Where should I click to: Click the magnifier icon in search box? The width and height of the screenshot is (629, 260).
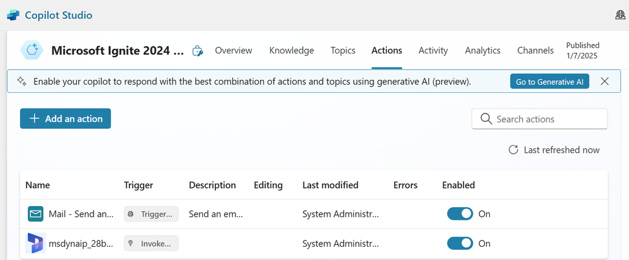tap(486, 119)
